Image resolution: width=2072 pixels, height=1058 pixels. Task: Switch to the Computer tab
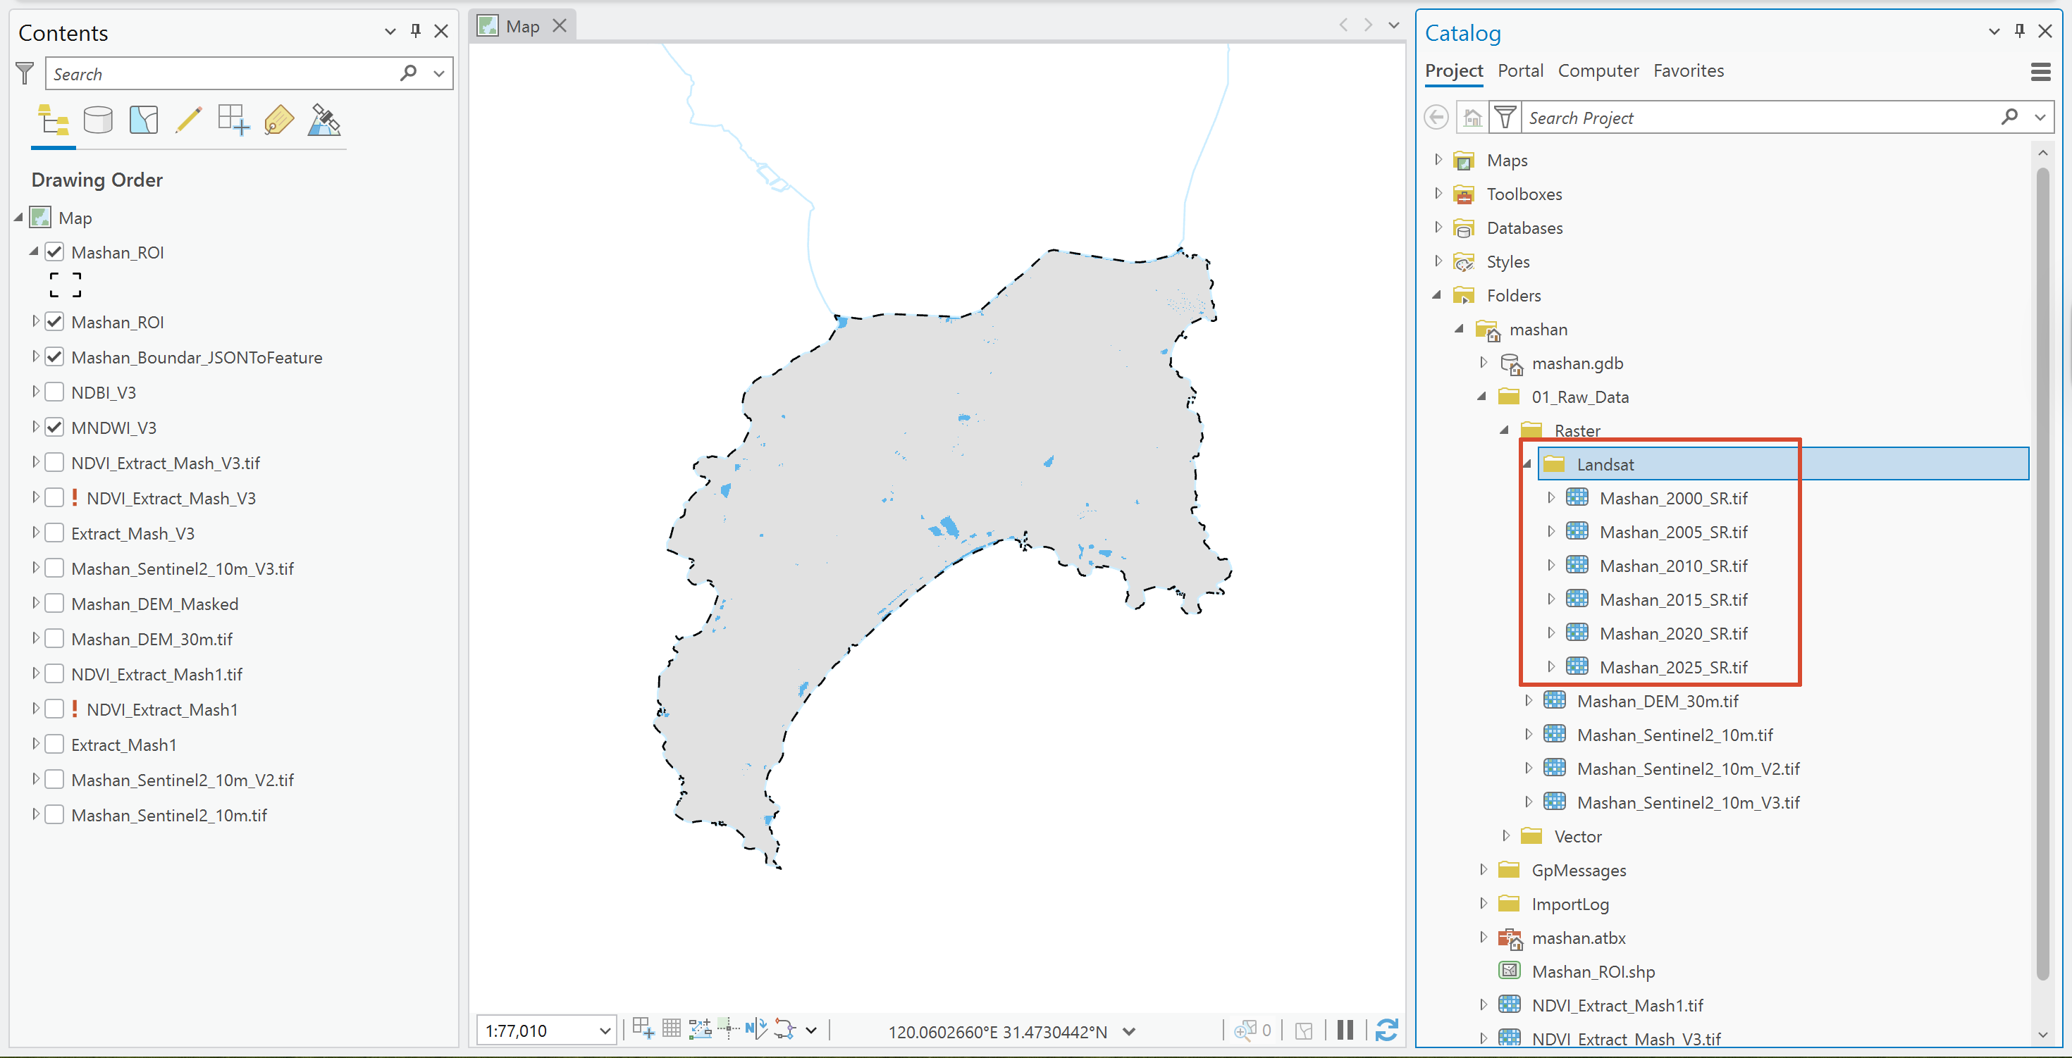pyautogui.click(x=1598, y=70)
